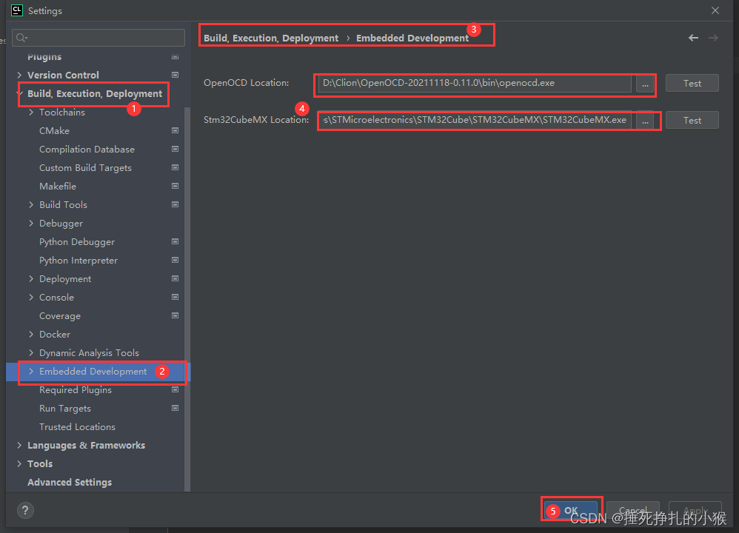This screenshot has width=739, height=533.
Task: Click the project-level icon beside Console
Action: 175,298
